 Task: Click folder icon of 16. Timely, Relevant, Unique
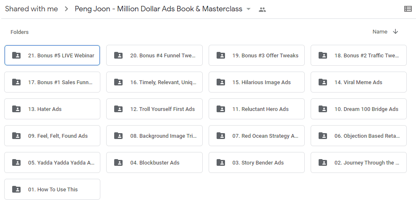[118, 82]
